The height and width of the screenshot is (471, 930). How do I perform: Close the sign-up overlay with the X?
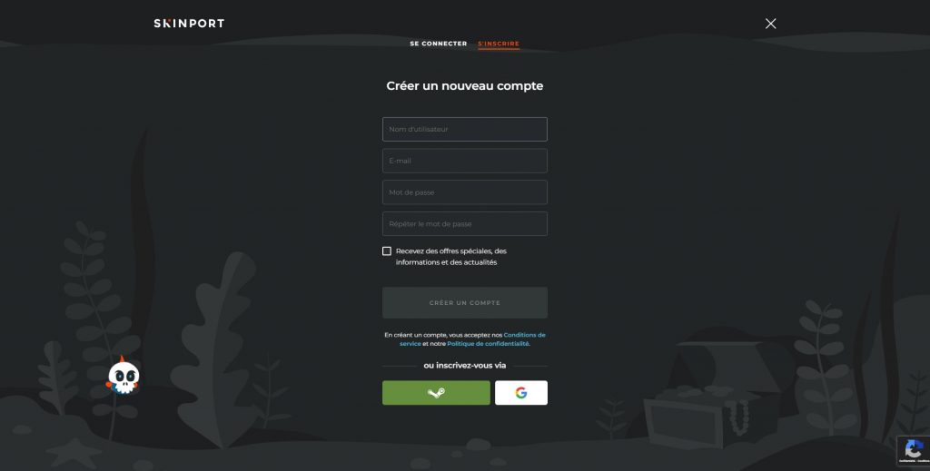point(770,24)
